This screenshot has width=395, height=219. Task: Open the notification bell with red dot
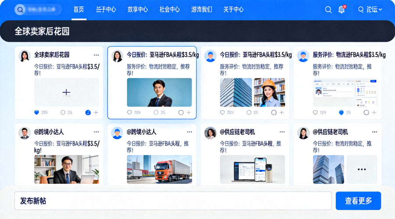tap(341, 10)
